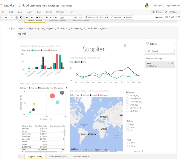The height and width of the screenshot is (159, 181).
Task: Switch to the Downtime Analysis tab
Action: click(81, 157)
